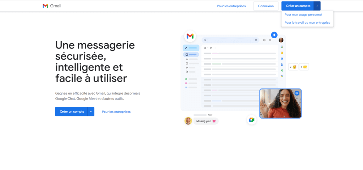Viewport: 363px width, 170px height.
Task: Click the apps grid icon in illustration
Action: [270, 40]
